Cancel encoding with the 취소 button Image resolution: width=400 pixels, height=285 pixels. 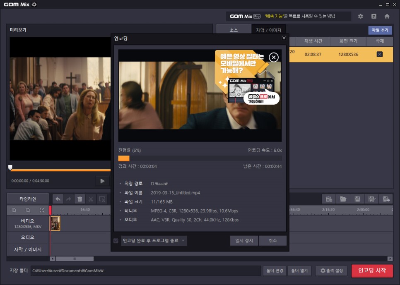272,241
